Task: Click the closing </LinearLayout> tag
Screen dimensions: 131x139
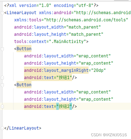Action: tap(23, 128)
